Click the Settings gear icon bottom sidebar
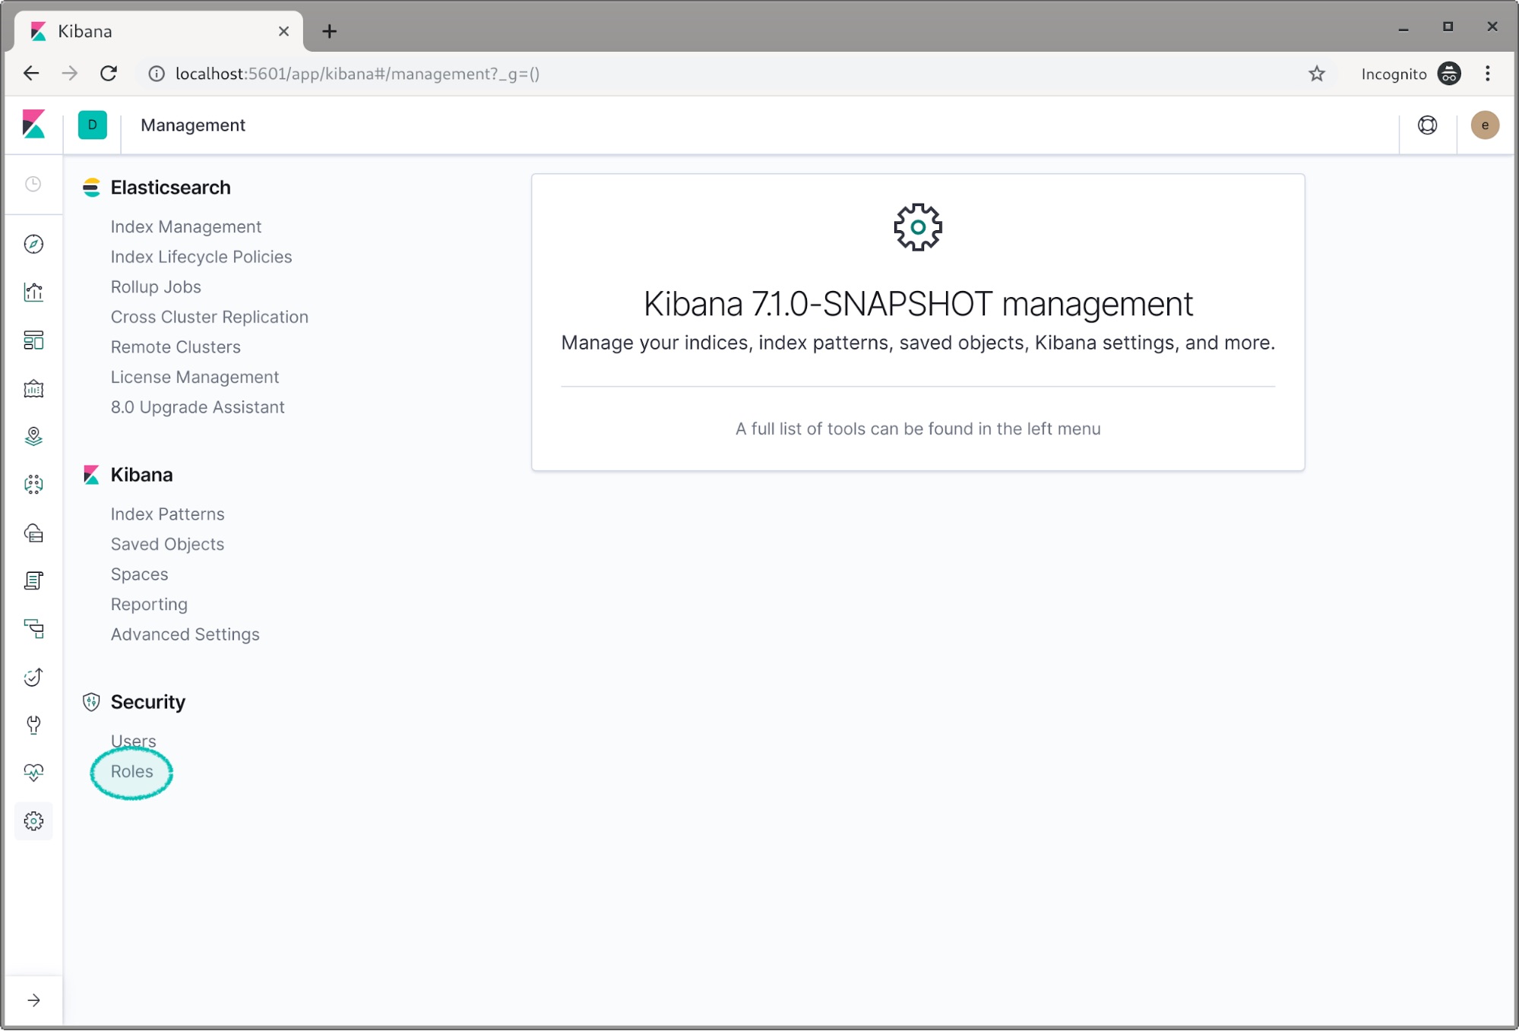 [33, 821]
